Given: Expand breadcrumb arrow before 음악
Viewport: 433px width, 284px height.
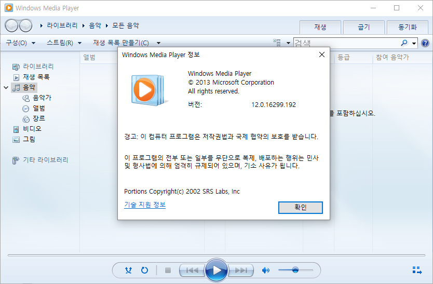Looking at the screenshot, I should click(84, 25).
